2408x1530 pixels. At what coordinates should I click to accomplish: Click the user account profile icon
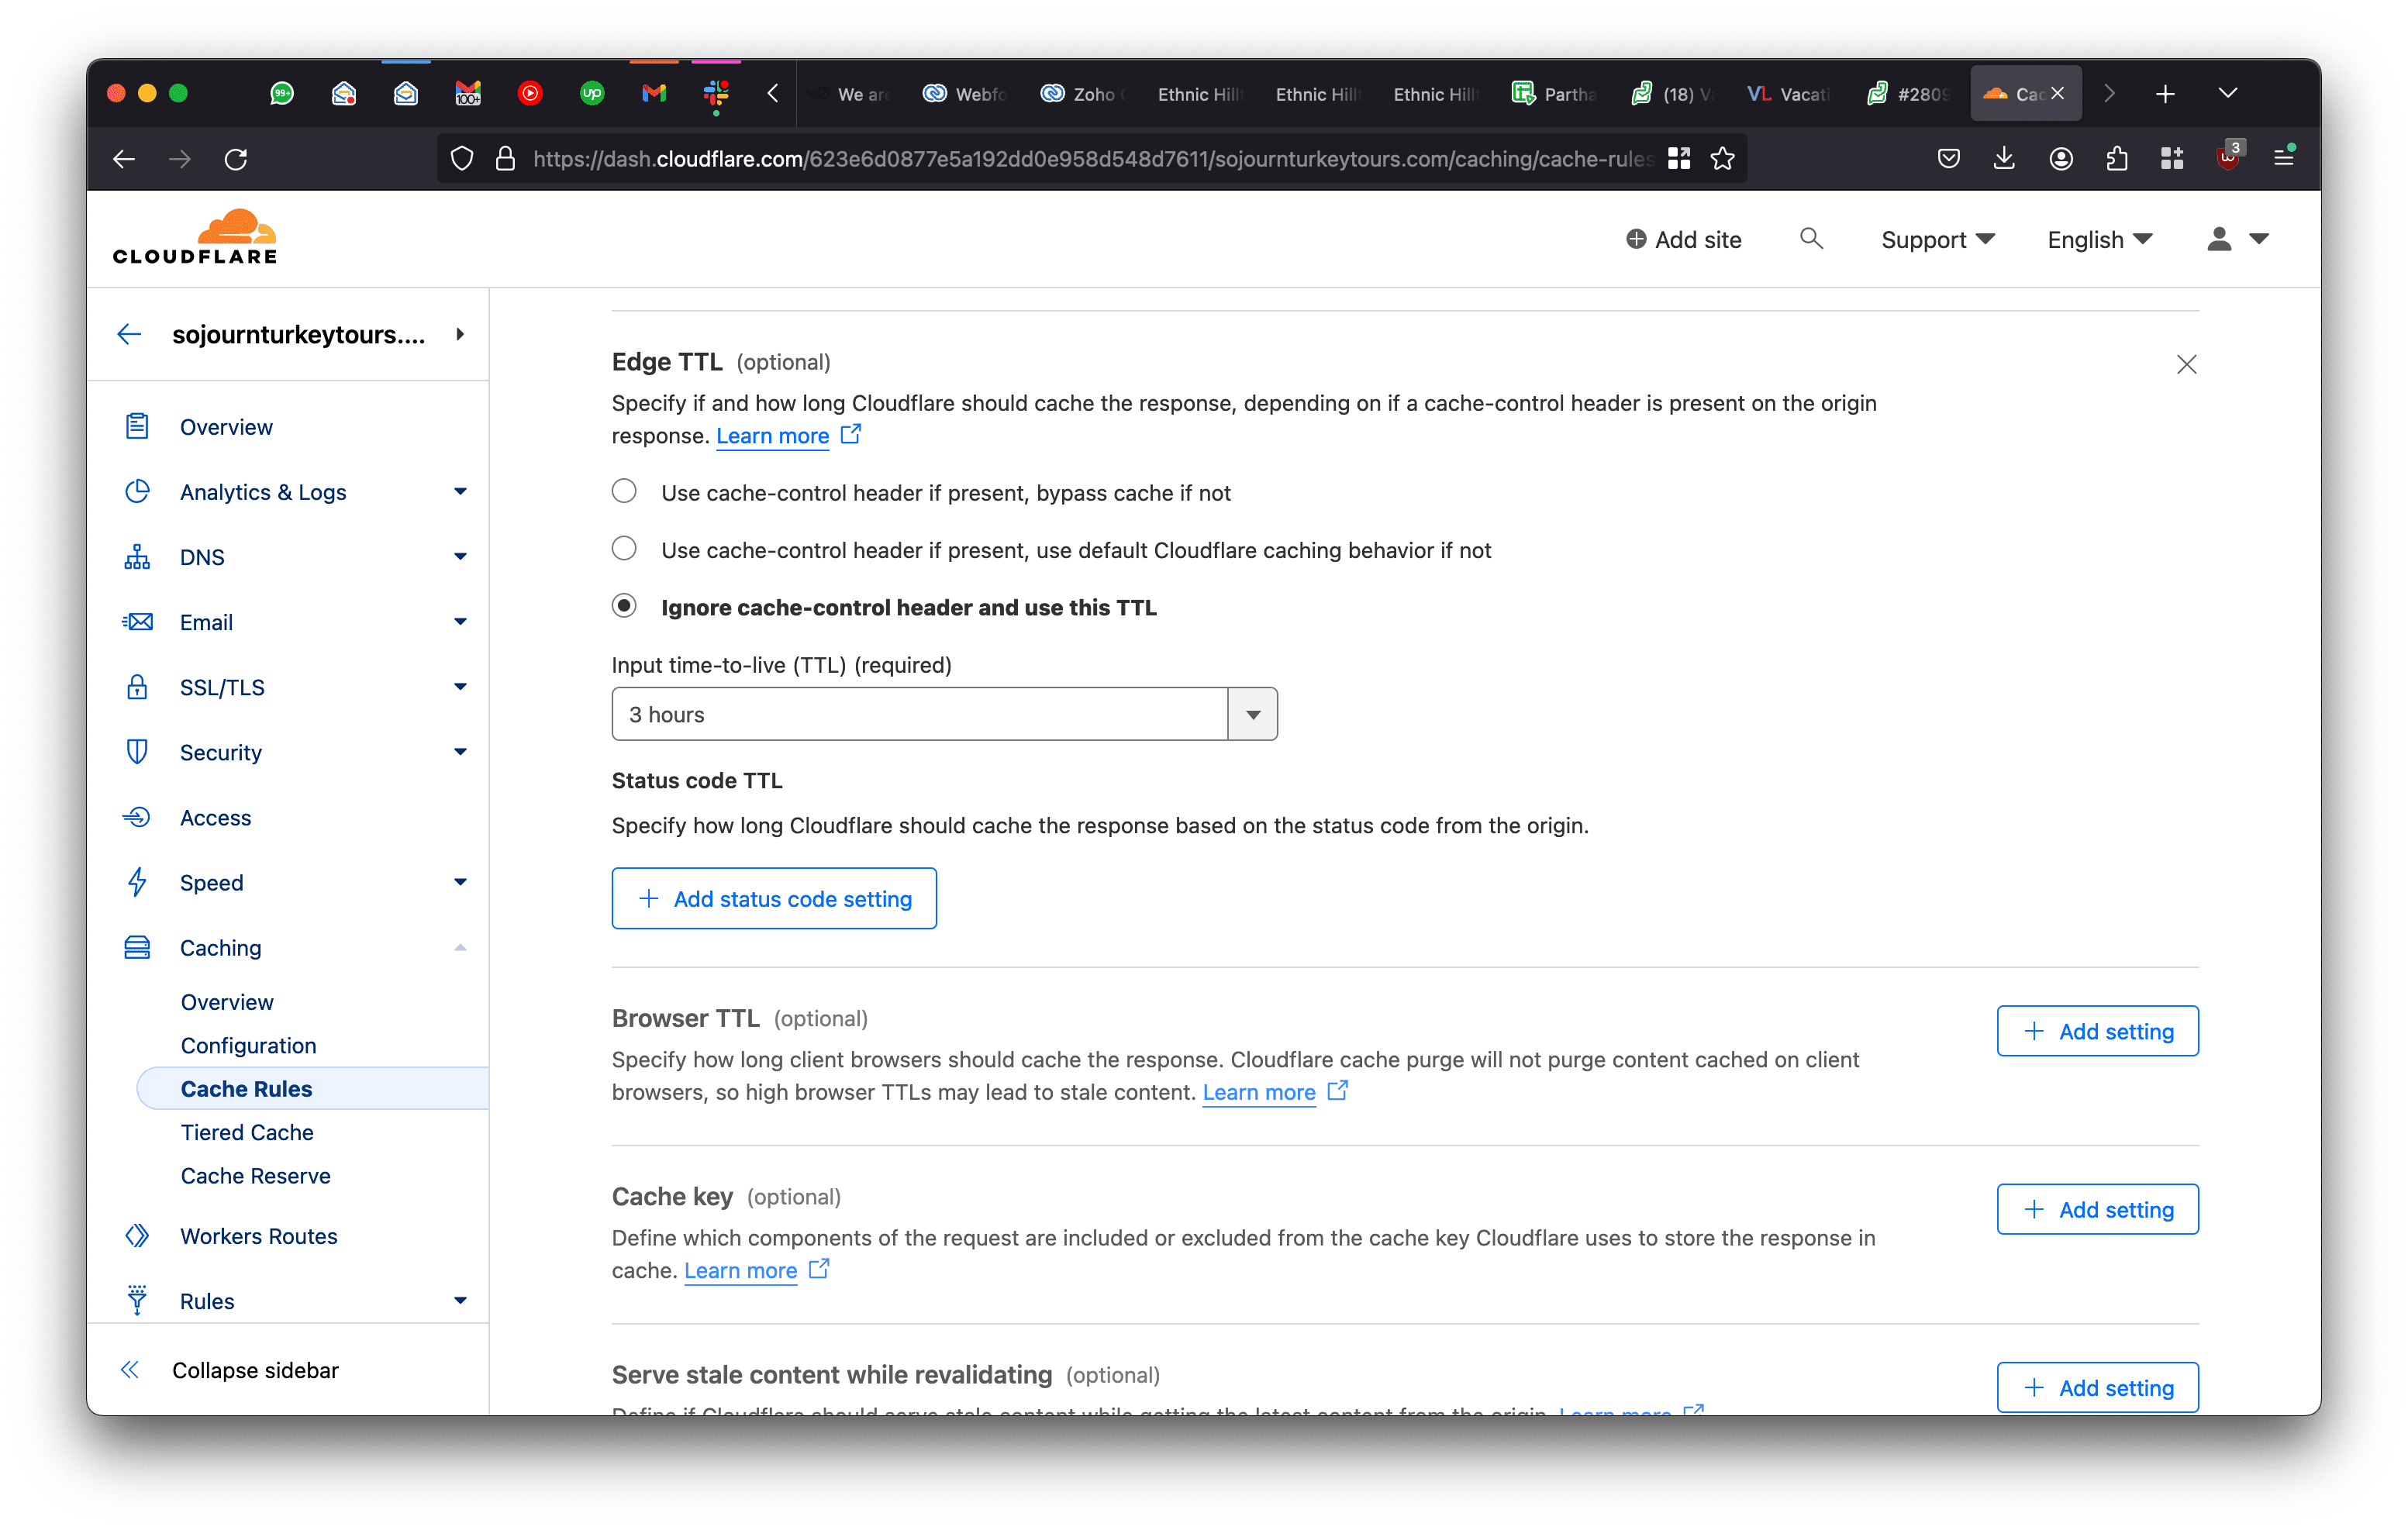(x=2218, y=239)
